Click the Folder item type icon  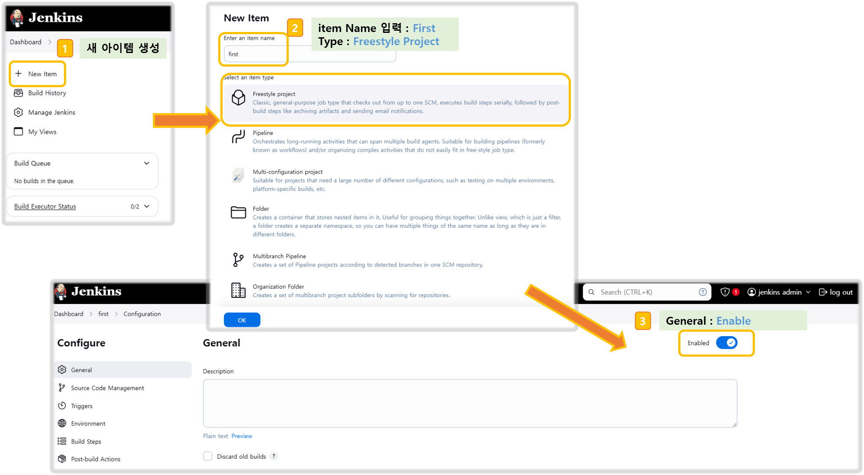click(x=238, y=213)
